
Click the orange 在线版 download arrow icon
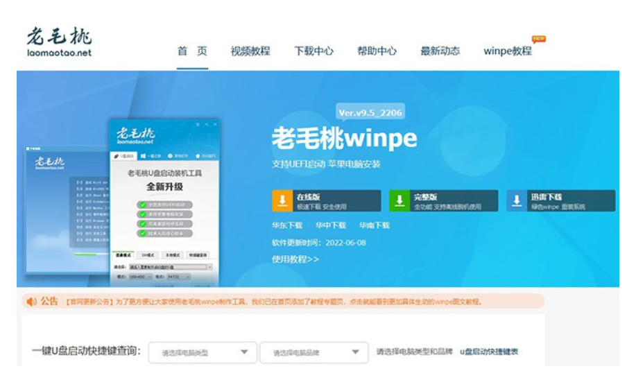pos(282,201)
